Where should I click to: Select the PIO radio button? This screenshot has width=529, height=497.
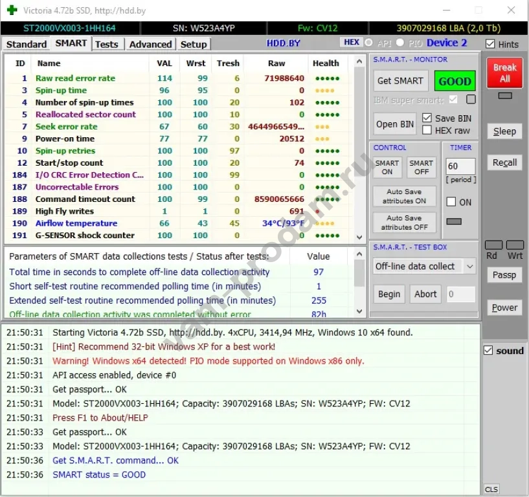tap(400, 43)
